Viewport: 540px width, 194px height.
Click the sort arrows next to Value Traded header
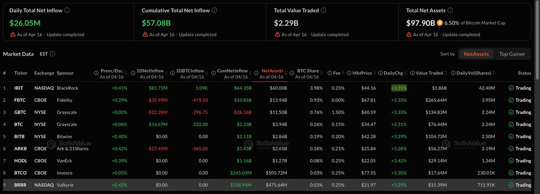click(446, 73)
